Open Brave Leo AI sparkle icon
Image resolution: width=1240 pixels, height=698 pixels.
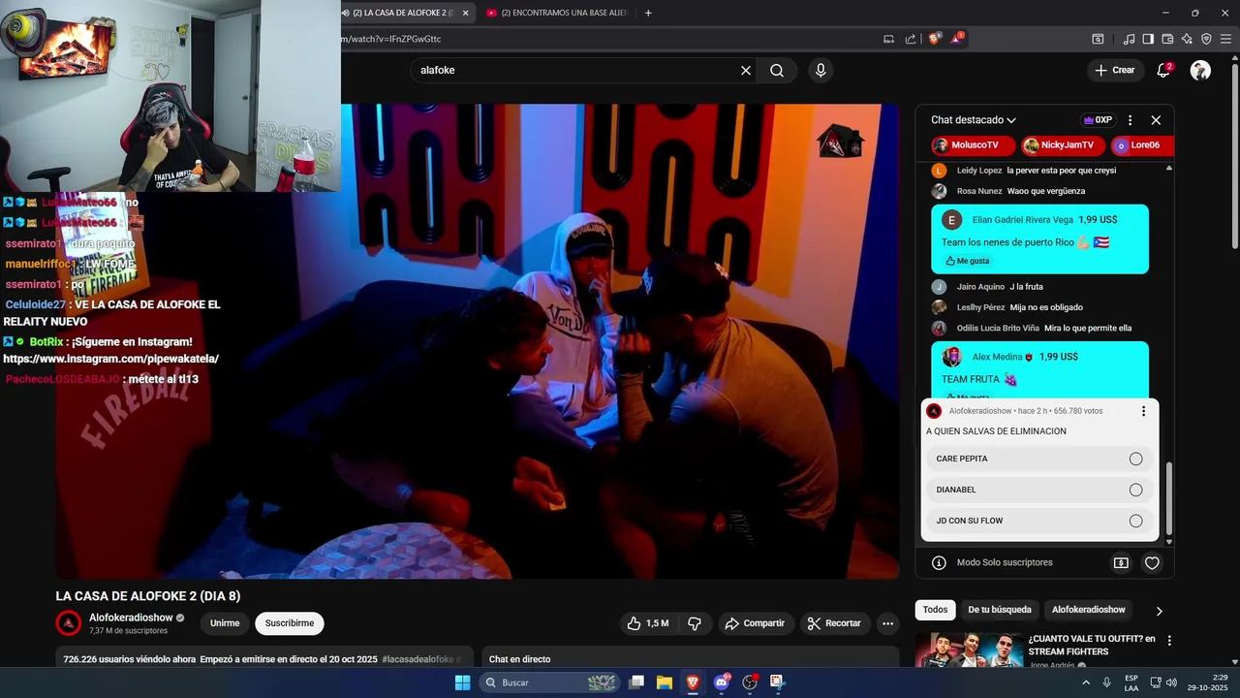(x=1187, y=39)
